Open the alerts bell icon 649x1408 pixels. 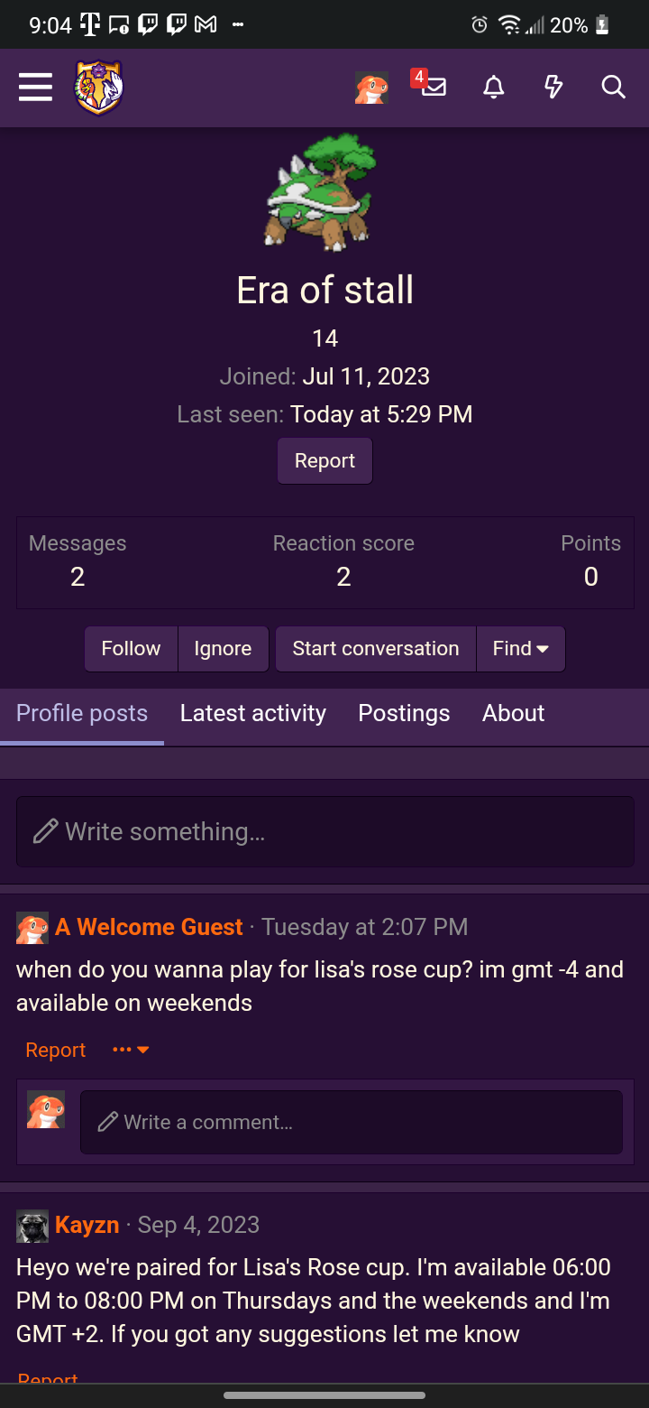point(493,88)
